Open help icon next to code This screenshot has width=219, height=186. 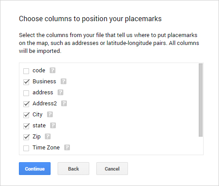tap(52, 71)
